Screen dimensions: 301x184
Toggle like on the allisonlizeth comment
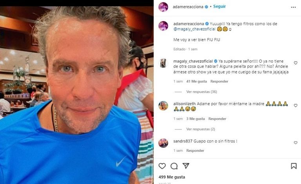tap(296, 106)
